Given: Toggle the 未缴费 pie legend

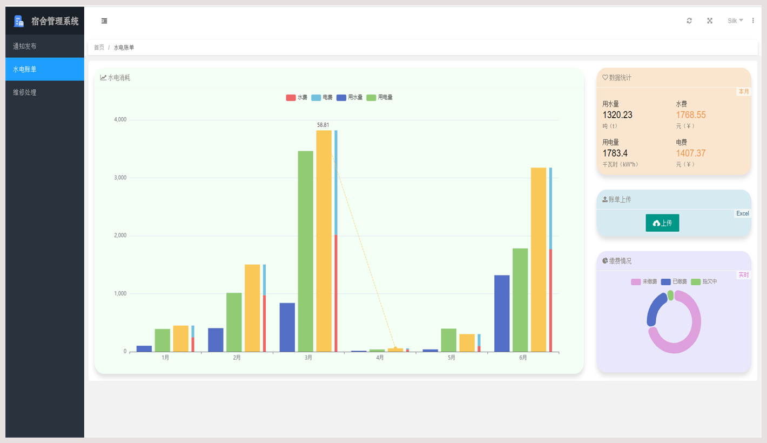Looking at the screenshot, I should tap(644, 282).
